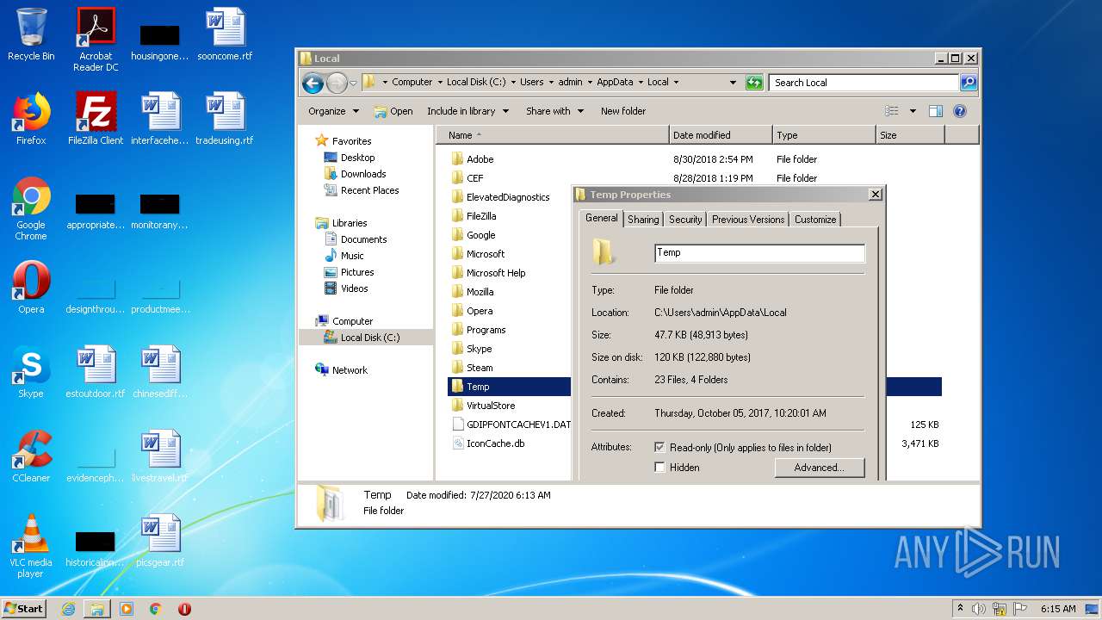This screenshot has width=1102, height=620.
Task: Open Firefox desktop shortcut
Action: pyautogui.click(x=31, y=119)
